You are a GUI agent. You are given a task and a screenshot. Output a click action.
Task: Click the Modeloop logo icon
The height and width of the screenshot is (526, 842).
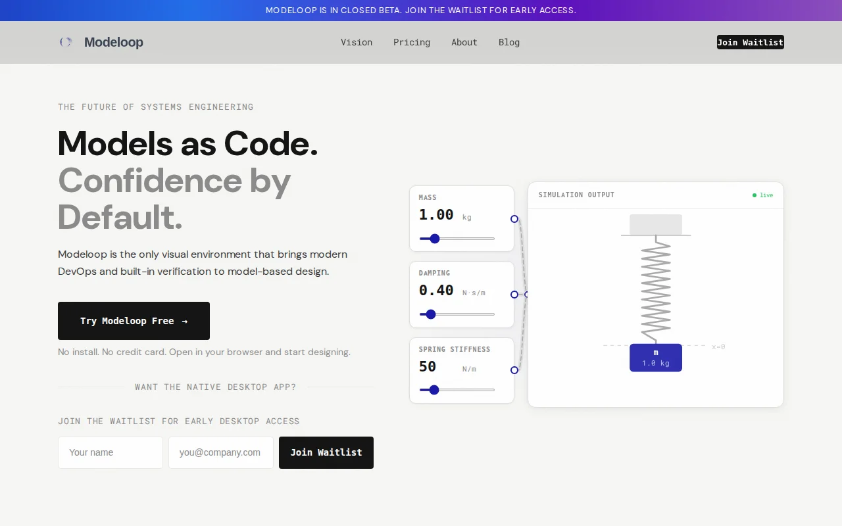pyautogui.click(x=66, y=42)
